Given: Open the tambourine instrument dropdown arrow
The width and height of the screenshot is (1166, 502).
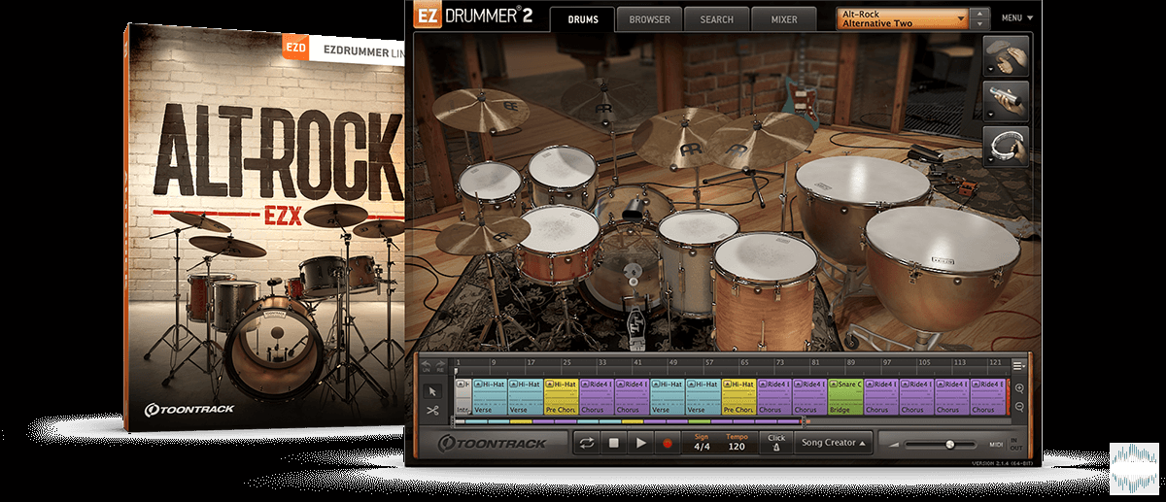Looking at the screenshot, I should (990, 160).
